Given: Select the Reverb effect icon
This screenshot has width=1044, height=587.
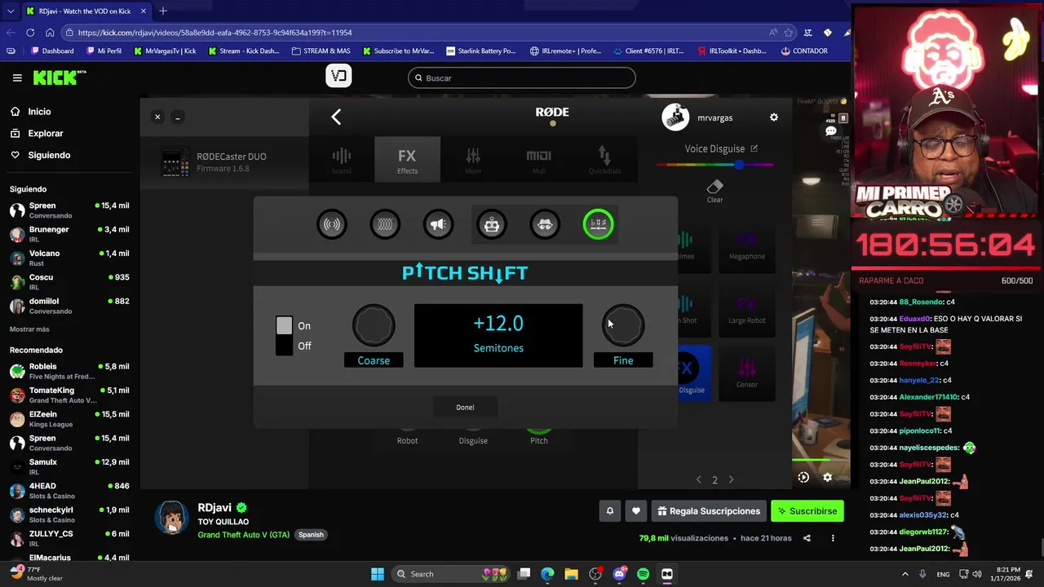Looking at the screenshot, I should click(x=332, y=224).
